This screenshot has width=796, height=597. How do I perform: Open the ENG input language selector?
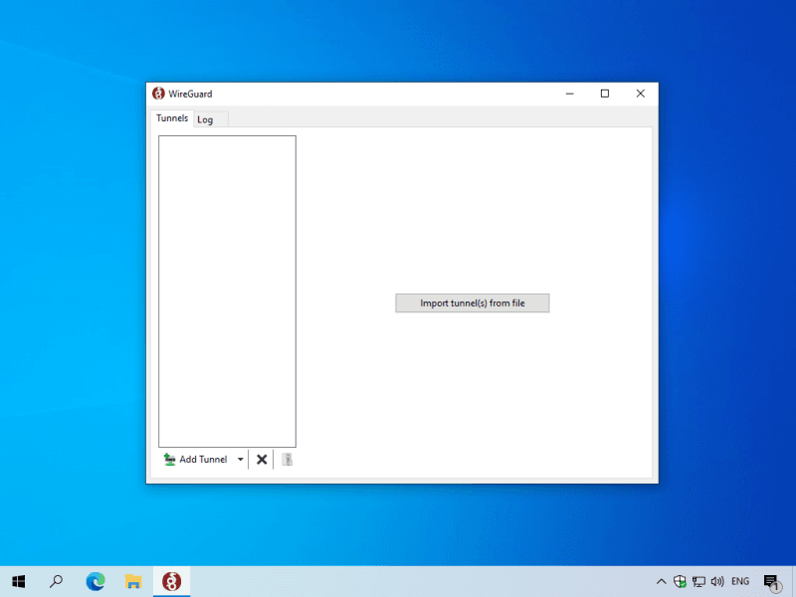pos(740,581)
